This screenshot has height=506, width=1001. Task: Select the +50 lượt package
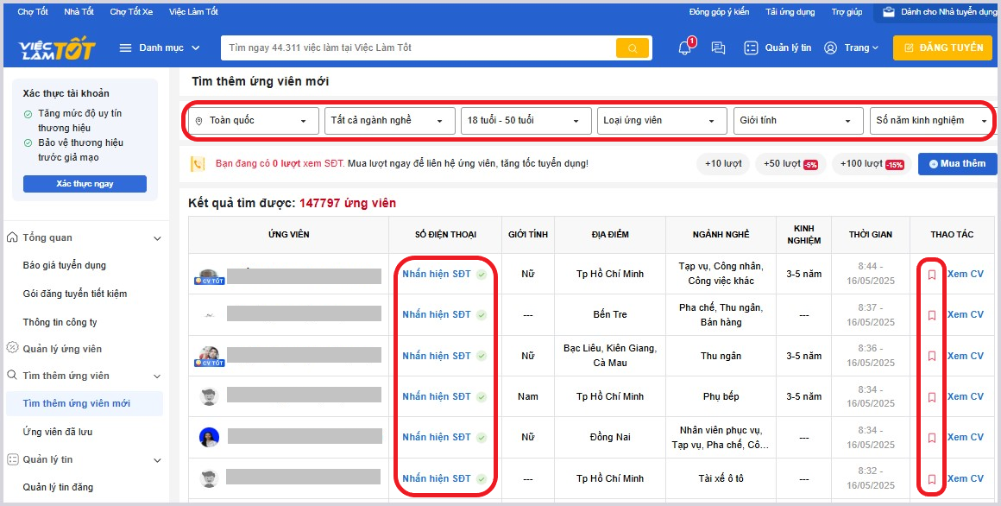coord(790,163)
